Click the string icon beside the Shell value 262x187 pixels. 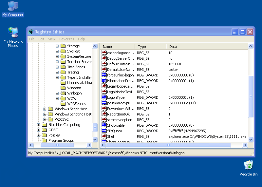(104, 136)
